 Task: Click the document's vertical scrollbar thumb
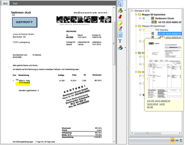click(114, 43)
